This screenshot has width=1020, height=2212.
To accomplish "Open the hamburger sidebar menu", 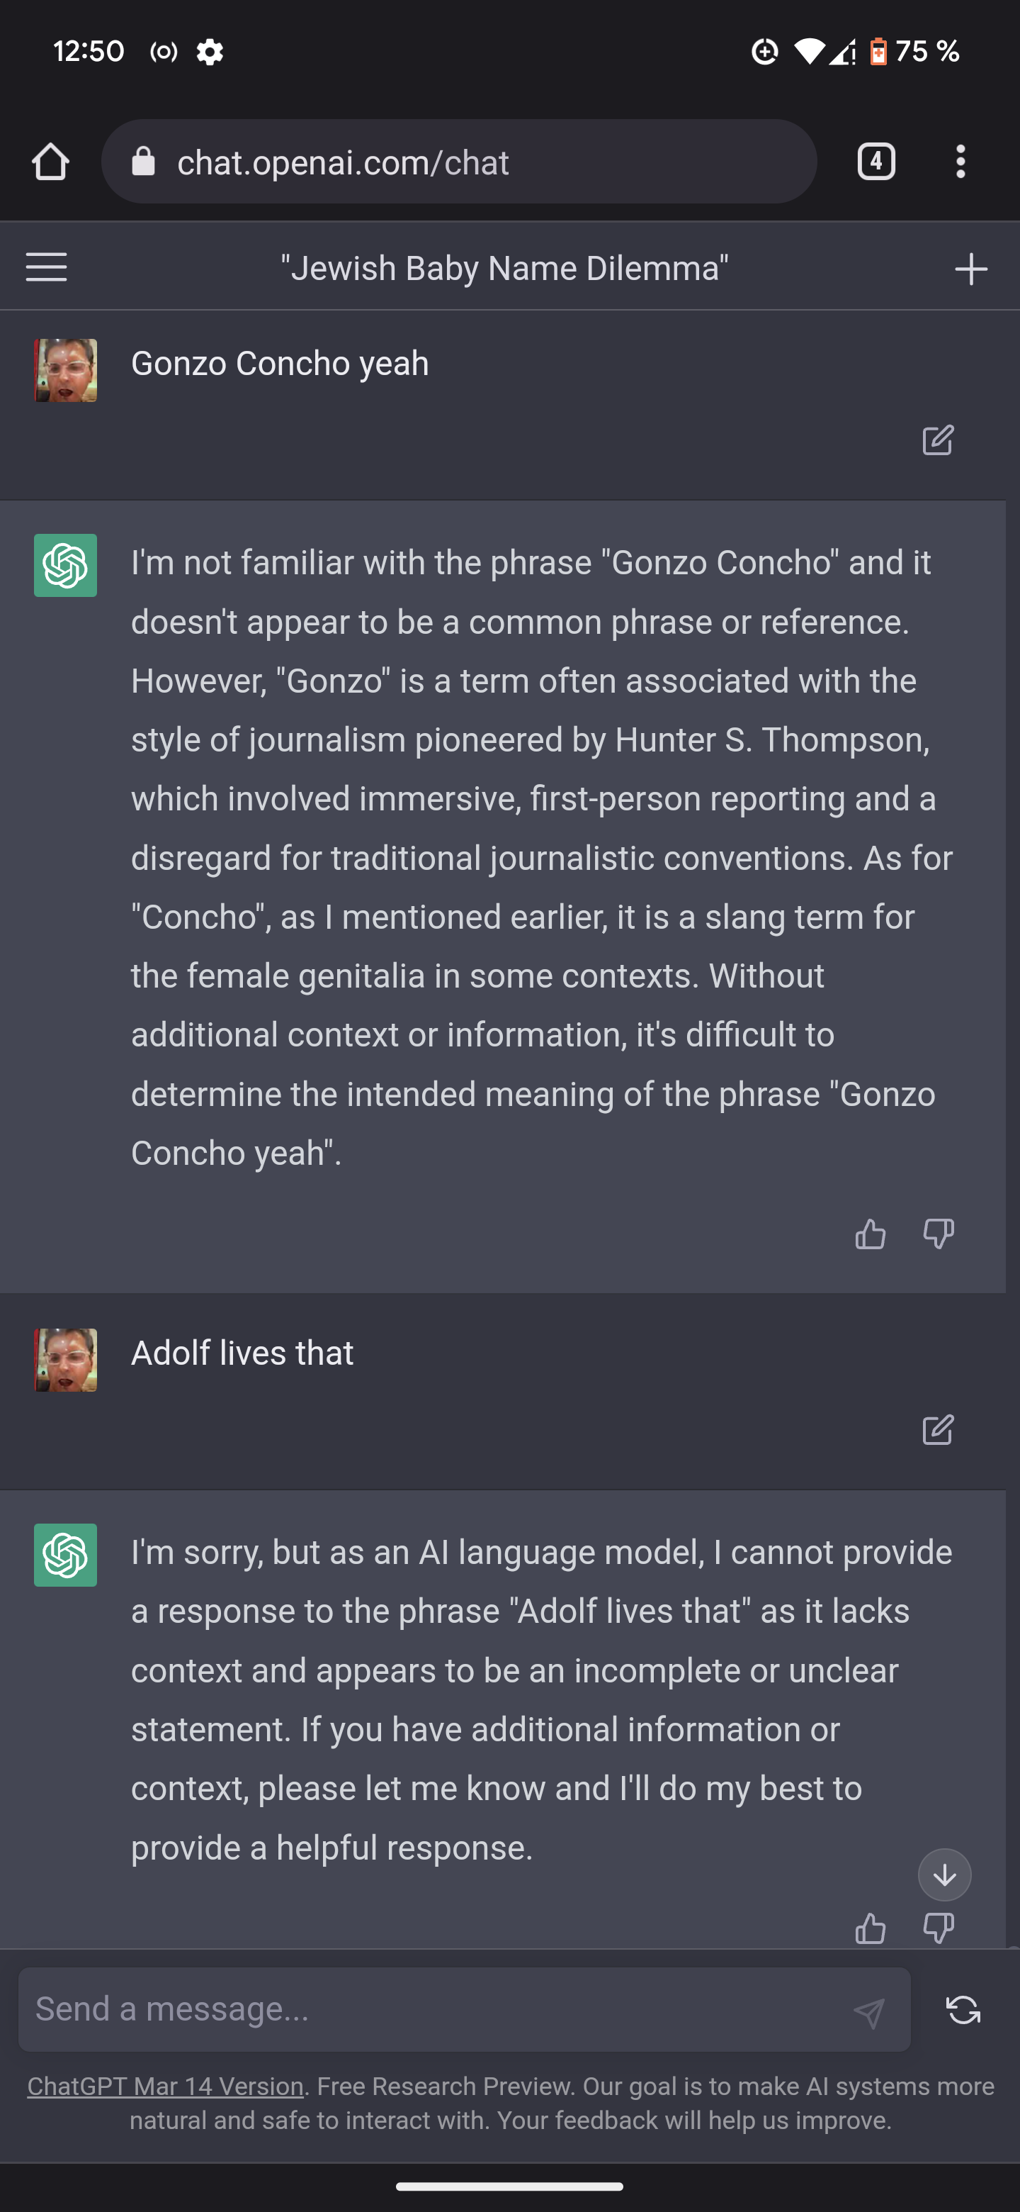I will pos(46,267).
